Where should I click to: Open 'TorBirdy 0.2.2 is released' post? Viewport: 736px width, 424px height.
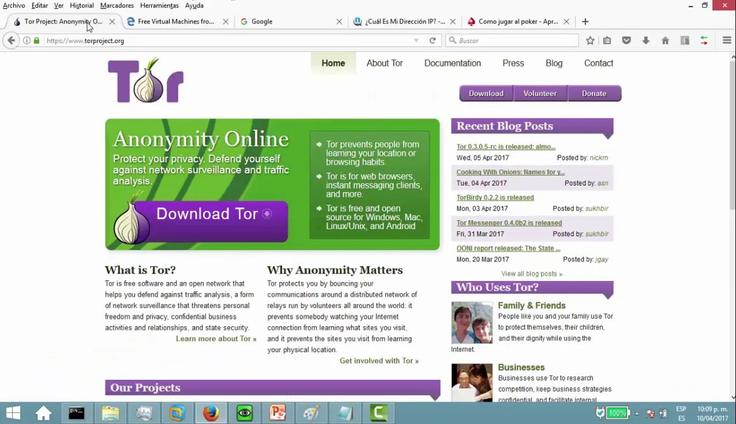tap(495, 197)
